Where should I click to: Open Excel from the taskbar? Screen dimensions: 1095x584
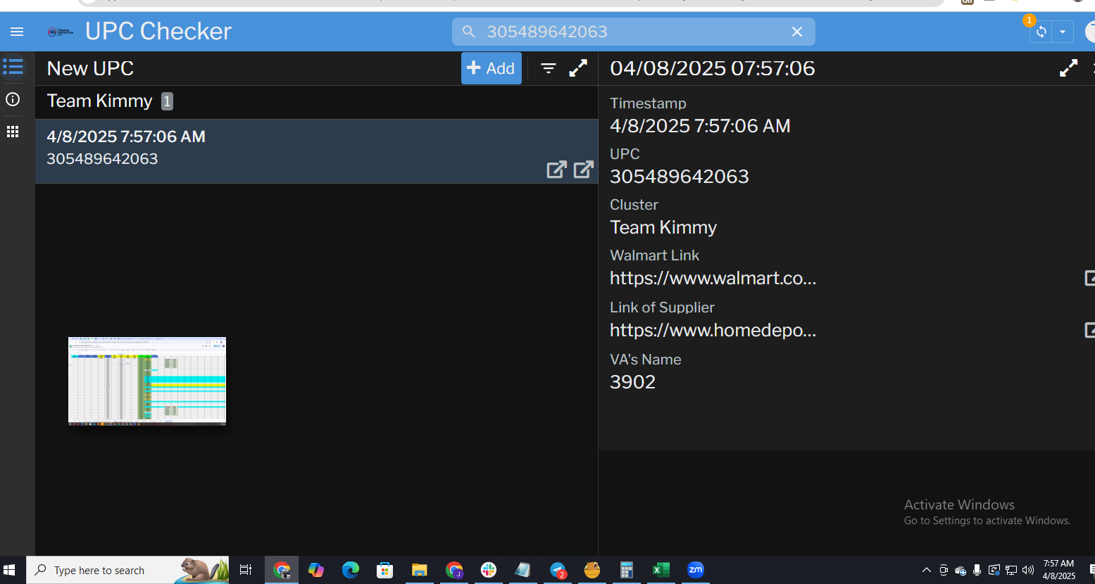click(661, 570)
